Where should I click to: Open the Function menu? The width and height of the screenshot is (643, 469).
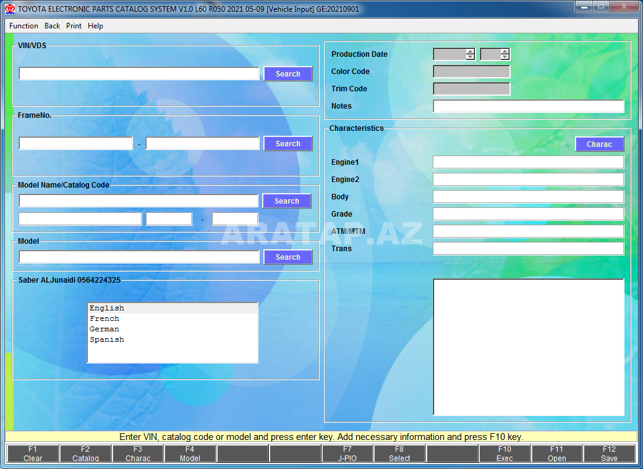coord(23,26)
